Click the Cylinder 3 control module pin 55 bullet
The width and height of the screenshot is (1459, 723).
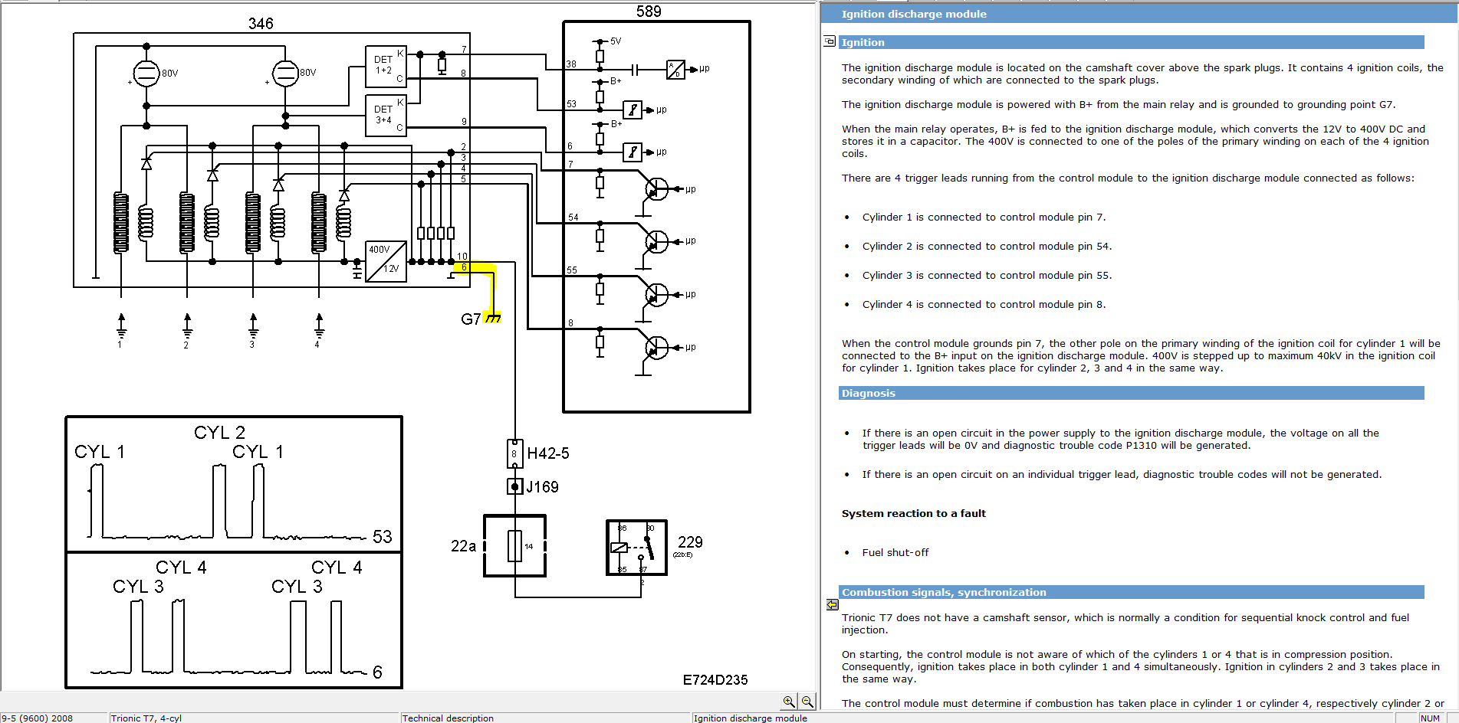tap(987, 275)
